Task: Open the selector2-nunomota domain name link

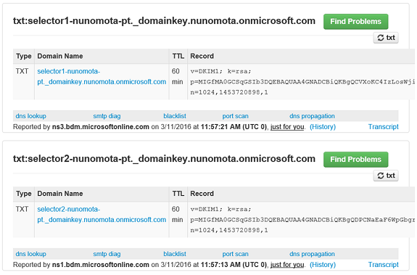Action: [102, 214]
